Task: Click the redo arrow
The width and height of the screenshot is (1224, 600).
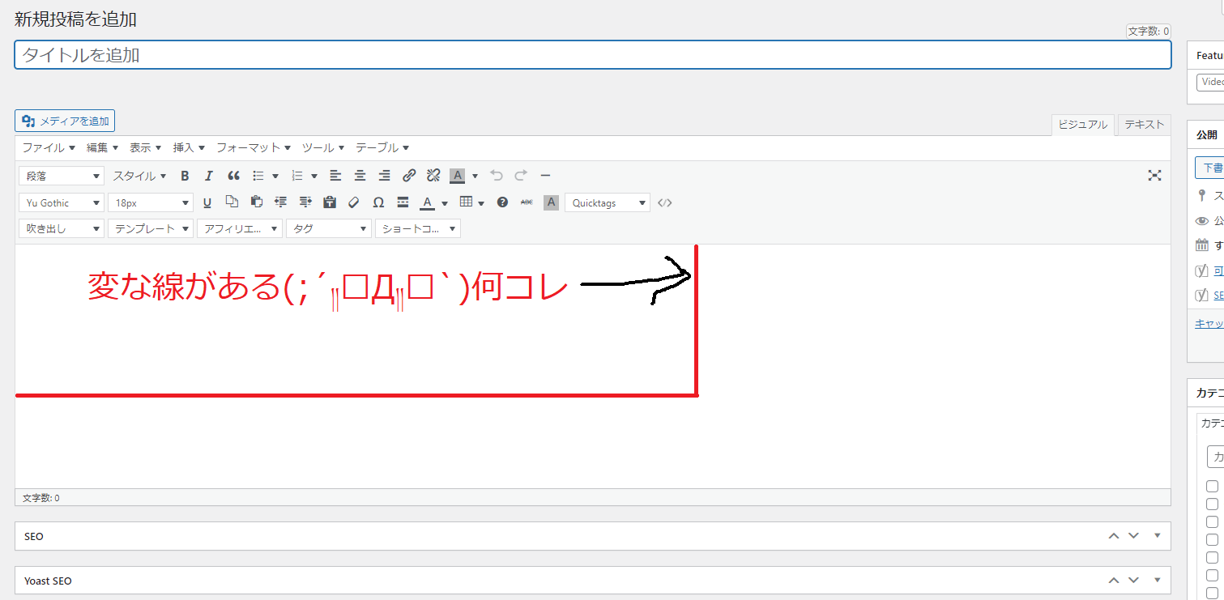Action: 521,176
